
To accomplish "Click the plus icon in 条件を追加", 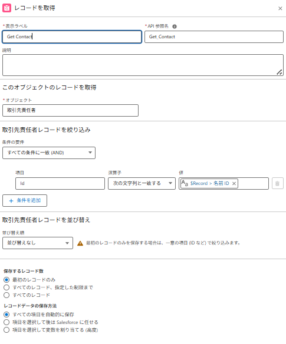I will point(11,201).
